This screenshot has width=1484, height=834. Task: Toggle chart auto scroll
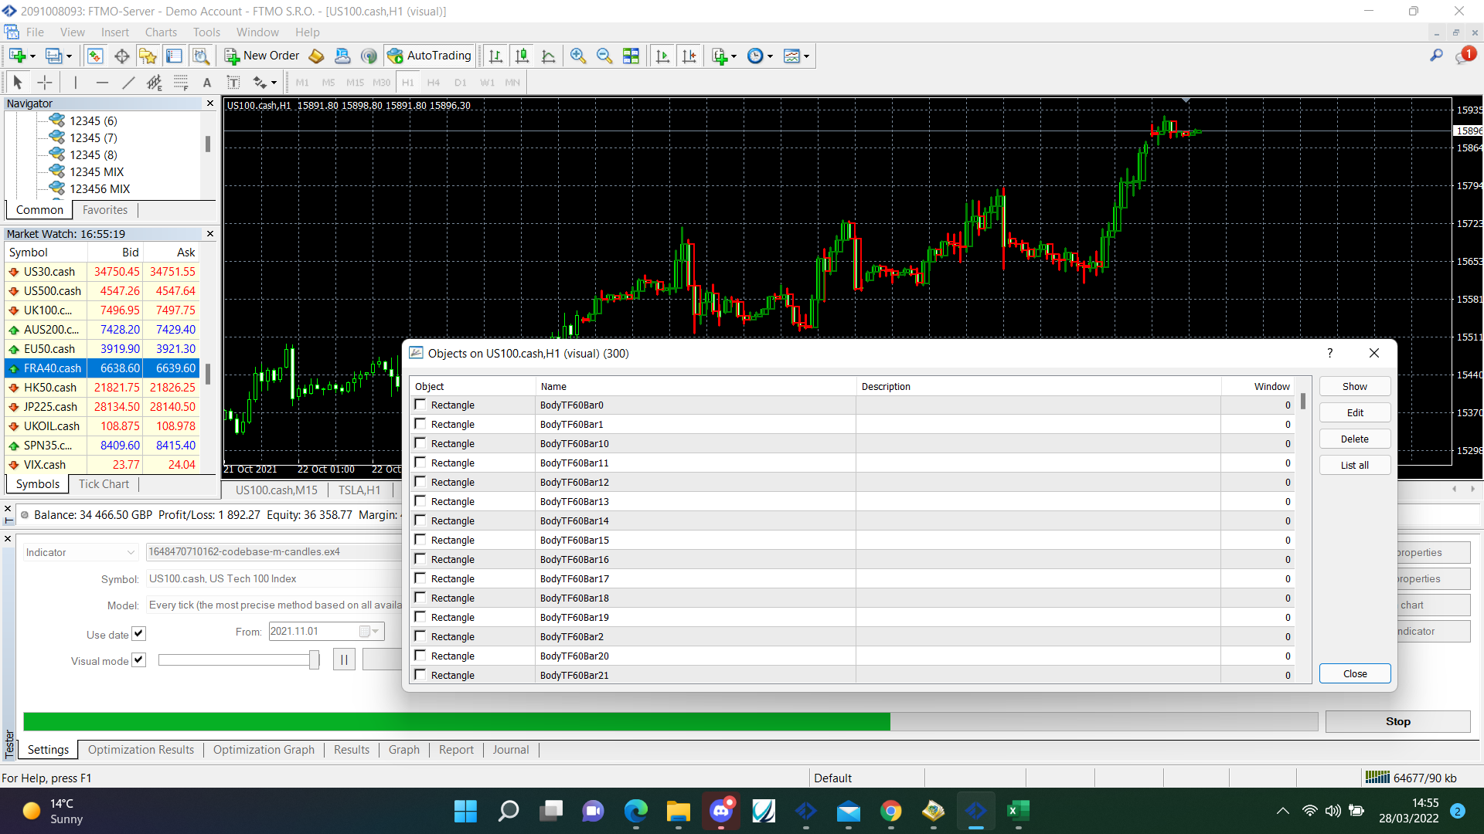pos(662,56)
